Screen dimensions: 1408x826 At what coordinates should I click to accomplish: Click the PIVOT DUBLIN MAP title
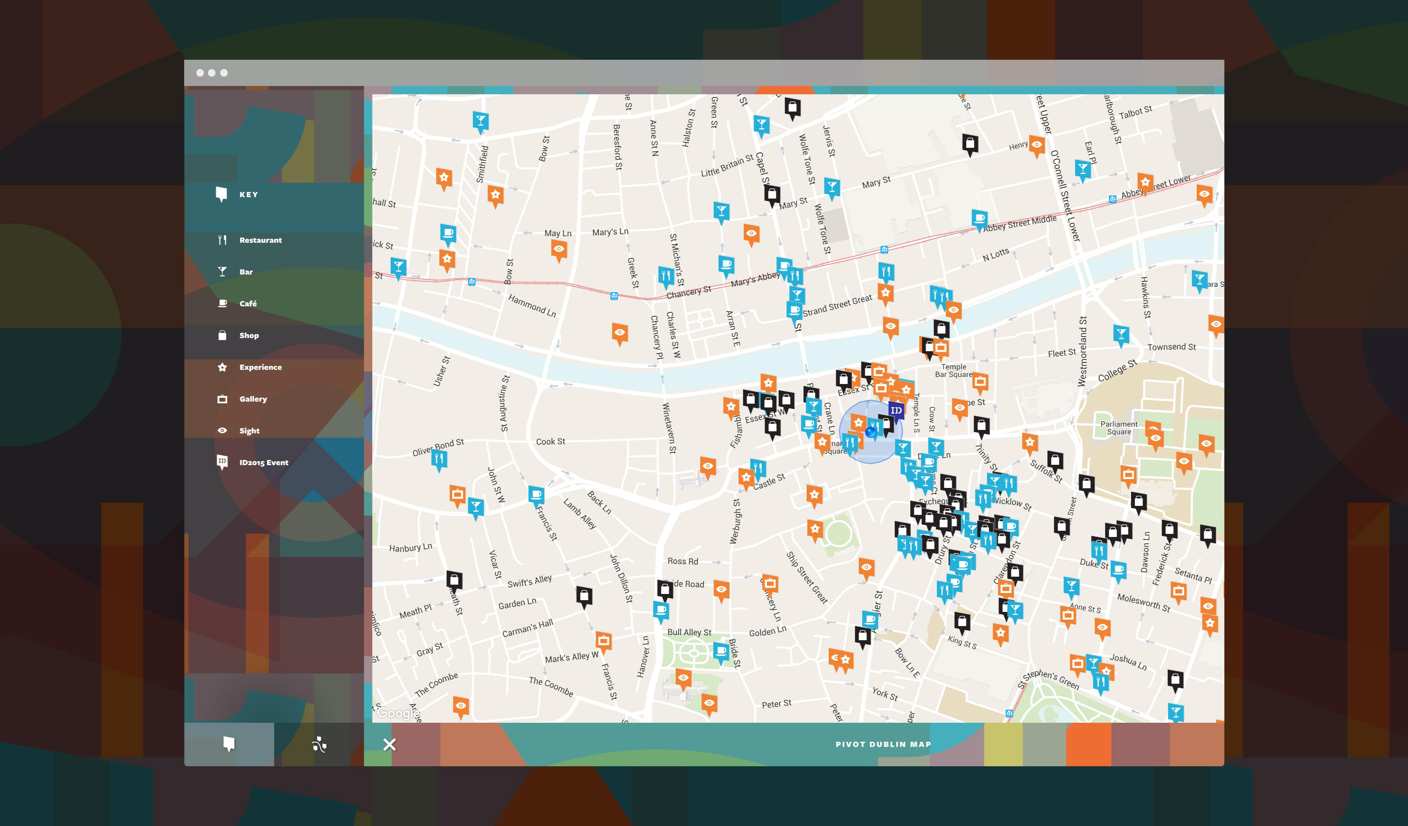(883, 745)
